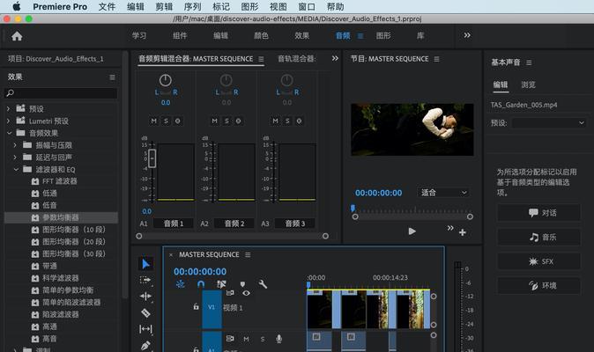Open the Program monitor button editor plus
This screenshot has height=352, width=594.
click(462, 232)
